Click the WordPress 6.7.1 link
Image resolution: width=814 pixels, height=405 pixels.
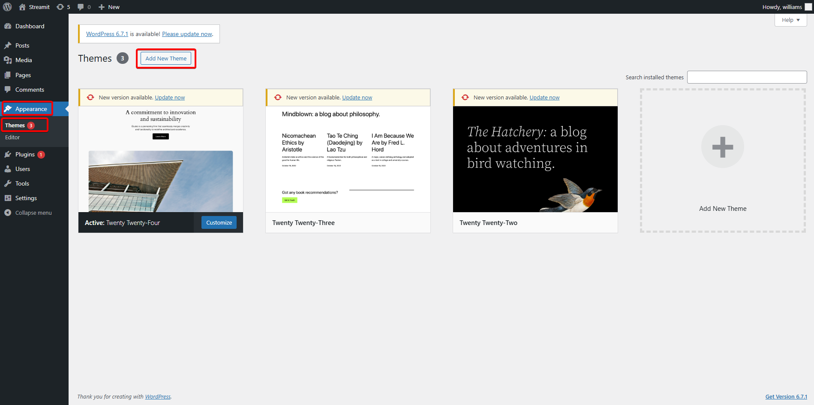click(x=107, y=34)
